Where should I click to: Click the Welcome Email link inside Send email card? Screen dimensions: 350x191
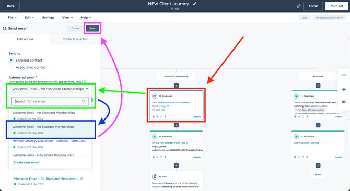[x=171, y=104]
